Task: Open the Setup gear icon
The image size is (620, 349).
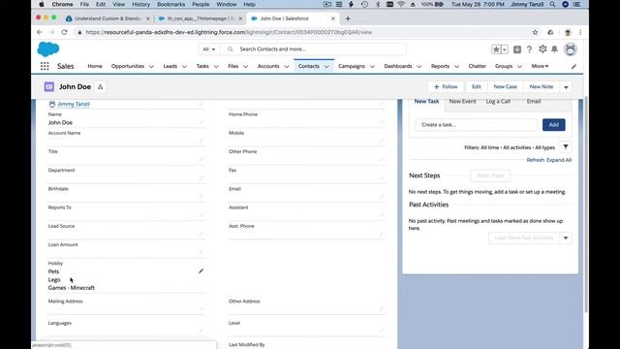Action: [x=542, y=49]
